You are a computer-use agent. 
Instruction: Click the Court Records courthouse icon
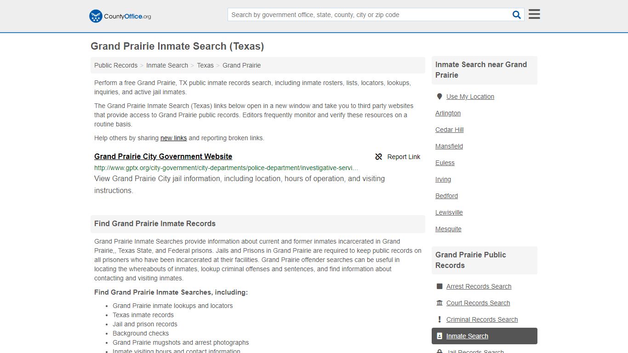tap(439, 303)
